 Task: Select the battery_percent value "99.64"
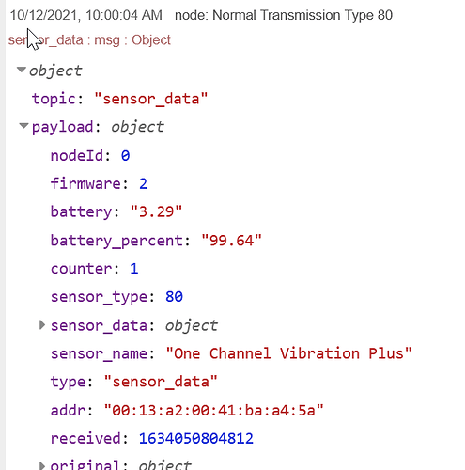(x=231, y=241)
